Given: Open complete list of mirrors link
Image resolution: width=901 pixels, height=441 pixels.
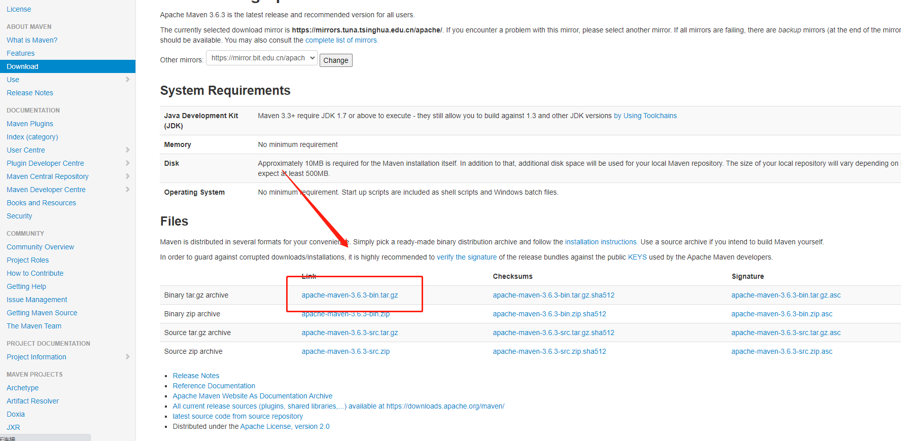Looking at the screenshot, I should (x=341, y=40).
